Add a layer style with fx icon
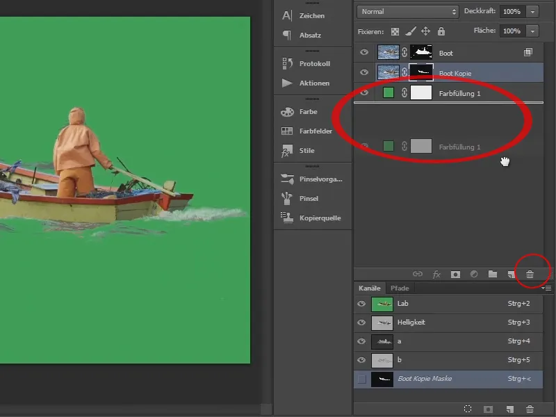This screenshot has width=556, height=417. click(x=436, y=274)
